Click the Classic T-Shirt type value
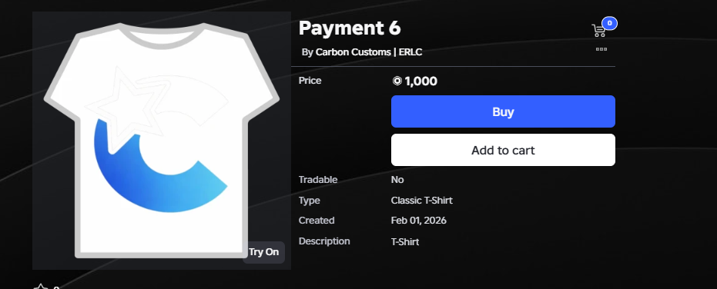Screen dimensions: 717x289 pyautogui.click(x=421, y=201)
